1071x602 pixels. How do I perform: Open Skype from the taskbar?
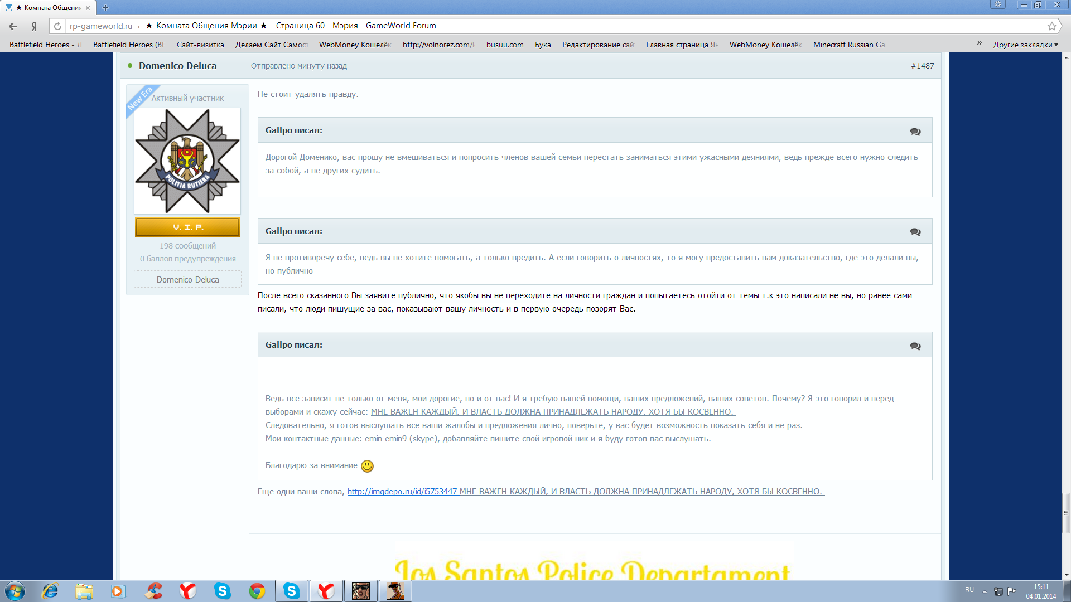point(223,591)
